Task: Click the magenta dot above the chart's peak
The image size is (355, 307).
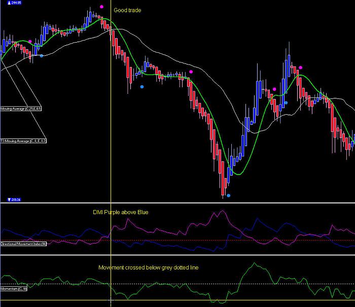Action: (x=101, y=7)
